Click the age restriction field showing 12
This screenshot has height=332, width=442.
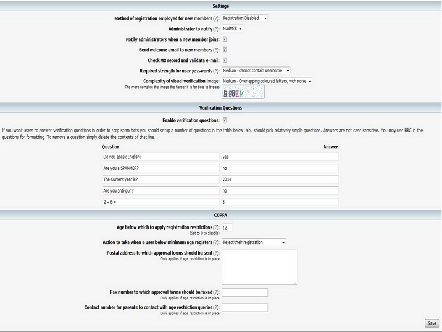(227, 227)
